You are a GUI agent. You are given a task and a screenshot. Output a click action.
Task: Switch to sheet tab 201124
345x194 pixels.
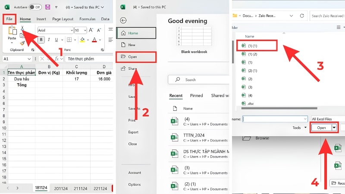click(x=61, y=188)
